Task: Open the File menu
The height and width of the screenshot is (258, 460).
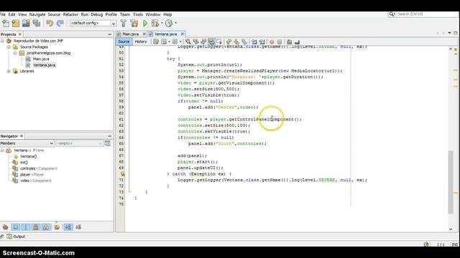Action: [x=3, y=14]
